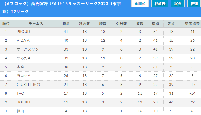The height and width of the screenshot is (115, 201).
Task: Select the PROUD team row
Action: 101,32
